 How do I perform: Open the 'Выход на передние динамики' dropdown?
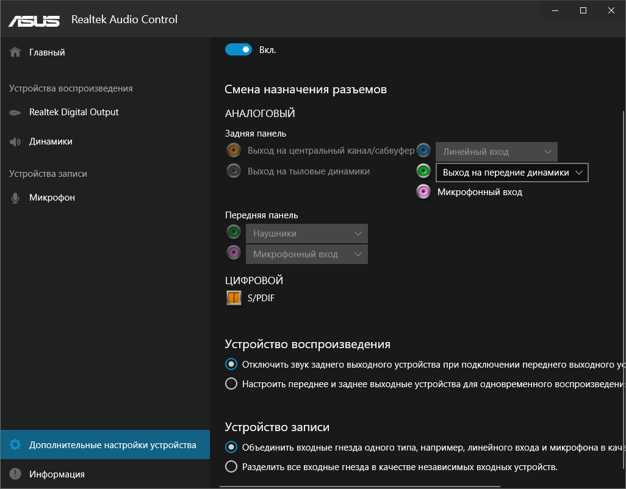513,173
